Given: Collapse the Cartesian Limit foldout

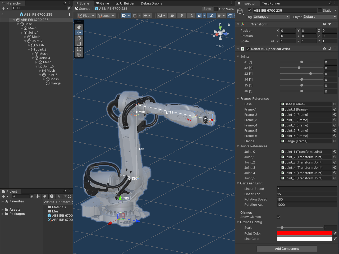Looking at the screenshot, I should tap(238, 183).
